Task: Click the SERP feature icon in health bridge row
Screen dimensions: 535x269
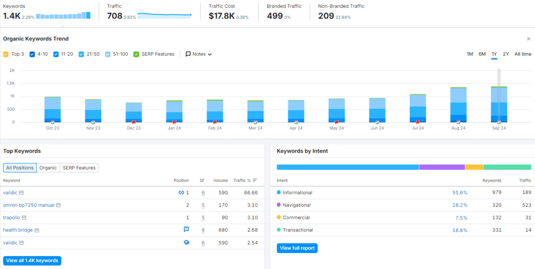Action: (x=186, y=229)
